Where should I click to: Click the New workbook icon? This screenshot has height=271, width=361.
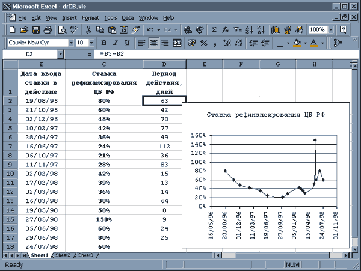(13, 29)
